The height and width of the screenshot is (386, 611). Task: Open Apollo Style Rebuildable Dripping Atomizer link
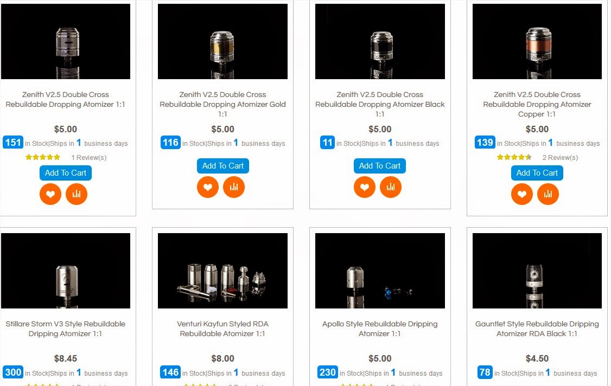tap(380, 329)
